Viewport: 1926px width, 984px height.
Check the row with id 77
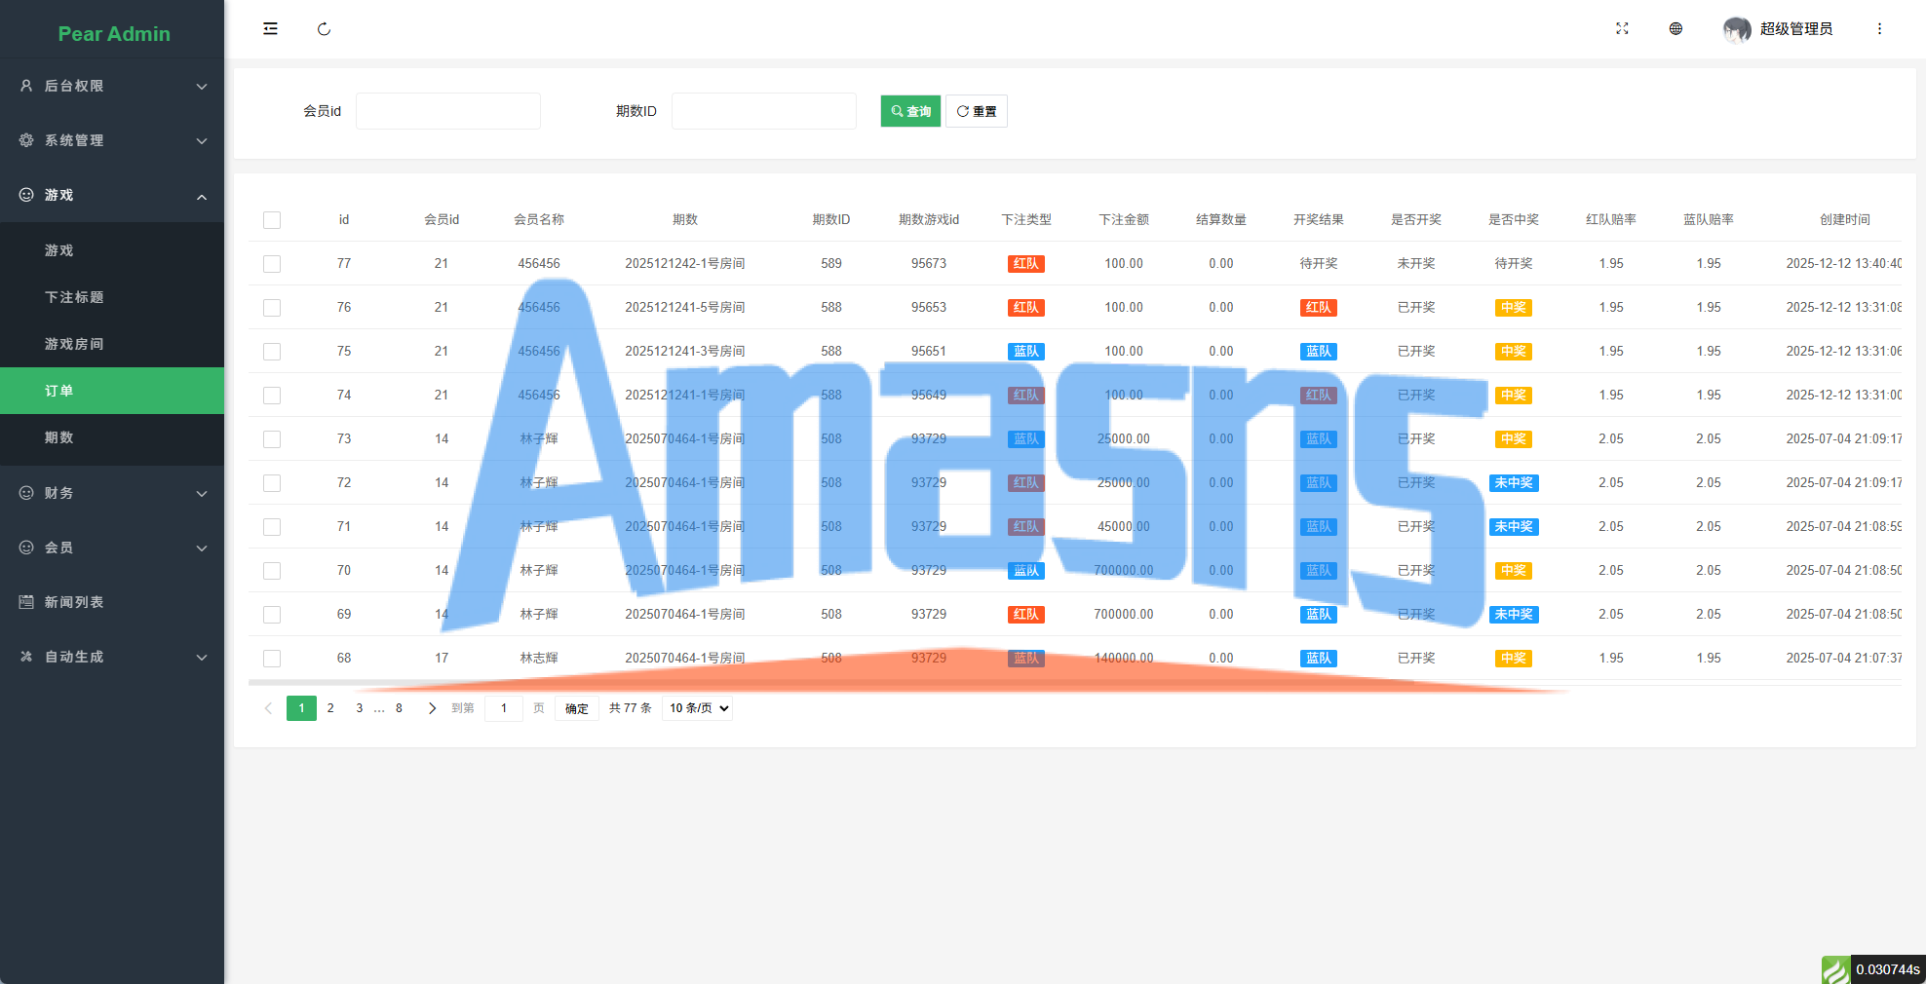272,264
